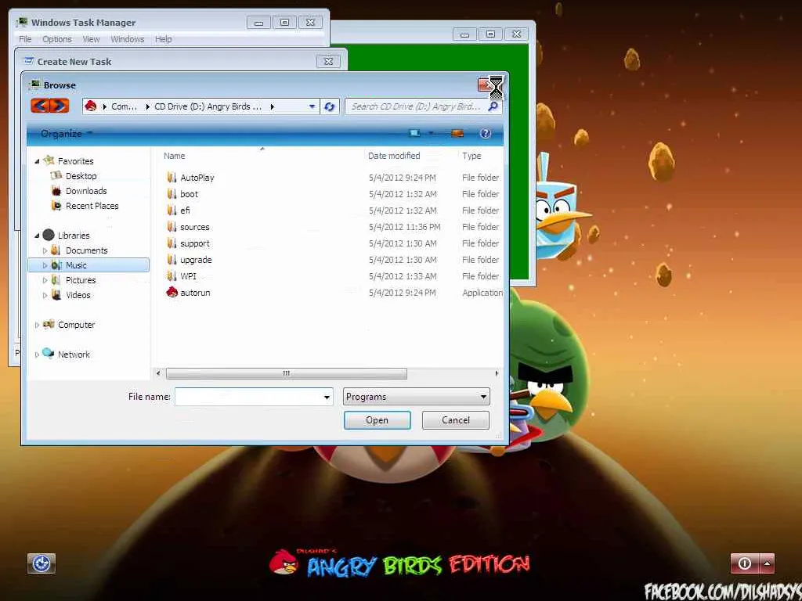Image resolution: width=802 pixels, height=601 pixels.
Task: Select the WPI folder icon
Action: click(x=172, y=276)
